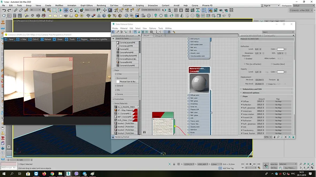Open Chrome from the Windows taskbar

pos(52,174)
